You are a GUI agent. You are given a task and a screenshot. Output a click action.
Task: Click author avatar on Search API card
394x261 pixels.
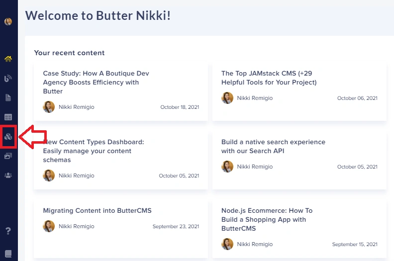[227, 167]
